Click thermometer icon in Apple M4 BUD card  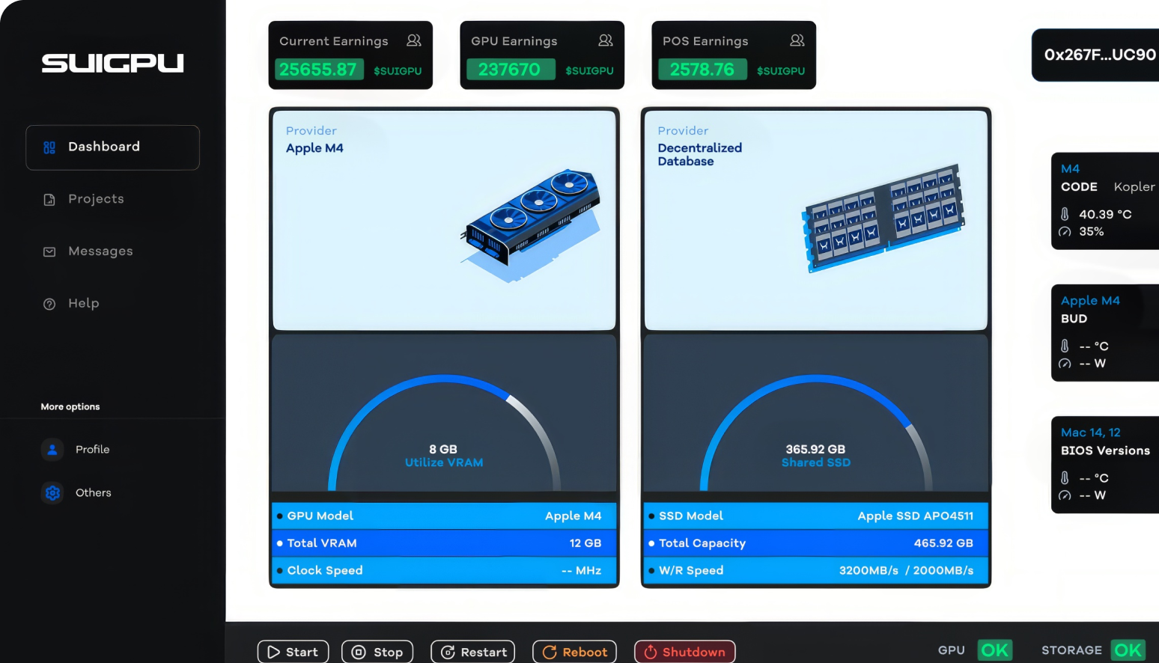[1065, 346]
